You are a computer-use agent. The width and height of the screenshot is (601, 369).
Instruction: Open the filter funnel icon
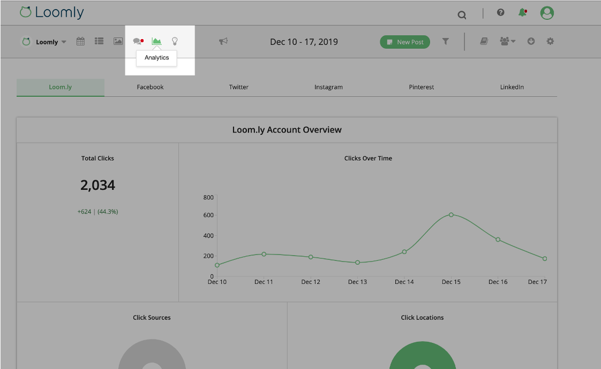coord(445,41)
